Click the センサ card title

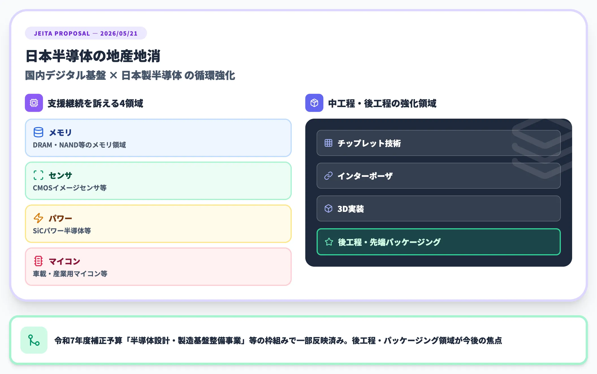[60, 175]
